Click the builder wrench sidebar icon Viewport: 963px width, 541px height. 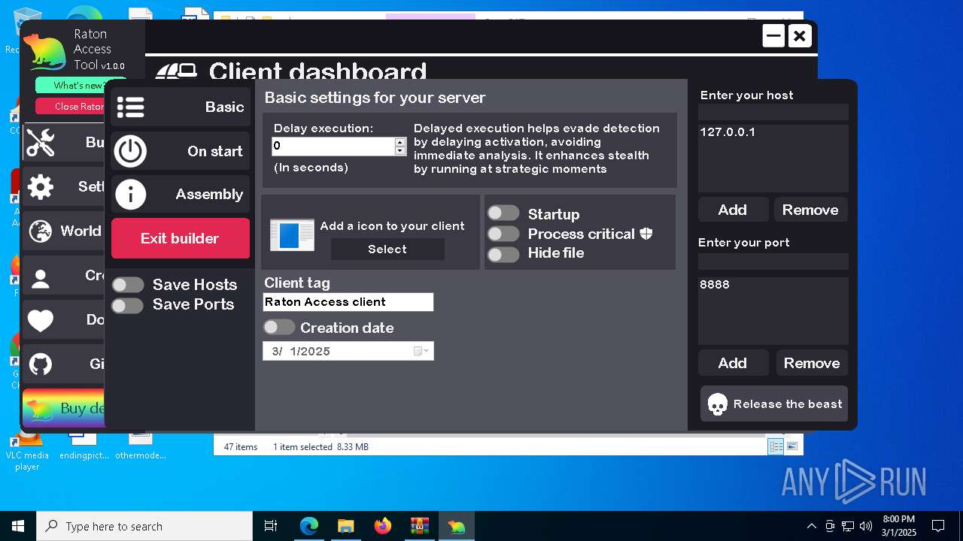pos(41,143)
